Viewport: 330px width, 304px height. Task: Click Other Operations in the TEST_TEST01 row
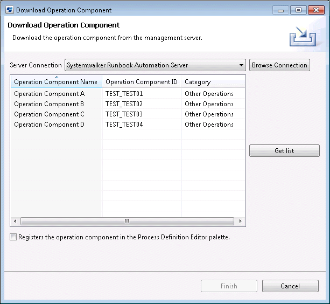209,94
